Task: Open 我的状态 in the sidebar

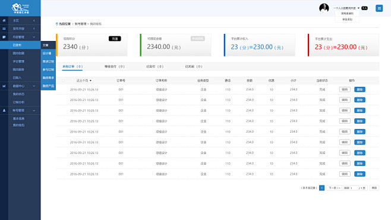Action: tap(18, 94)
